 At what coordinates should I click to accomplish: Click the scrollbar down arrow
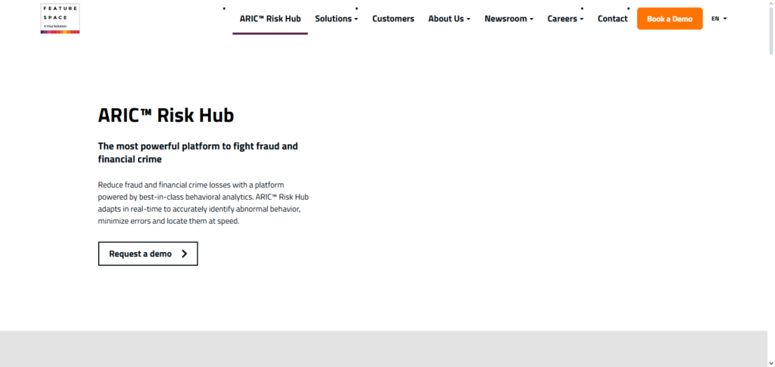[x=770, y=362]
